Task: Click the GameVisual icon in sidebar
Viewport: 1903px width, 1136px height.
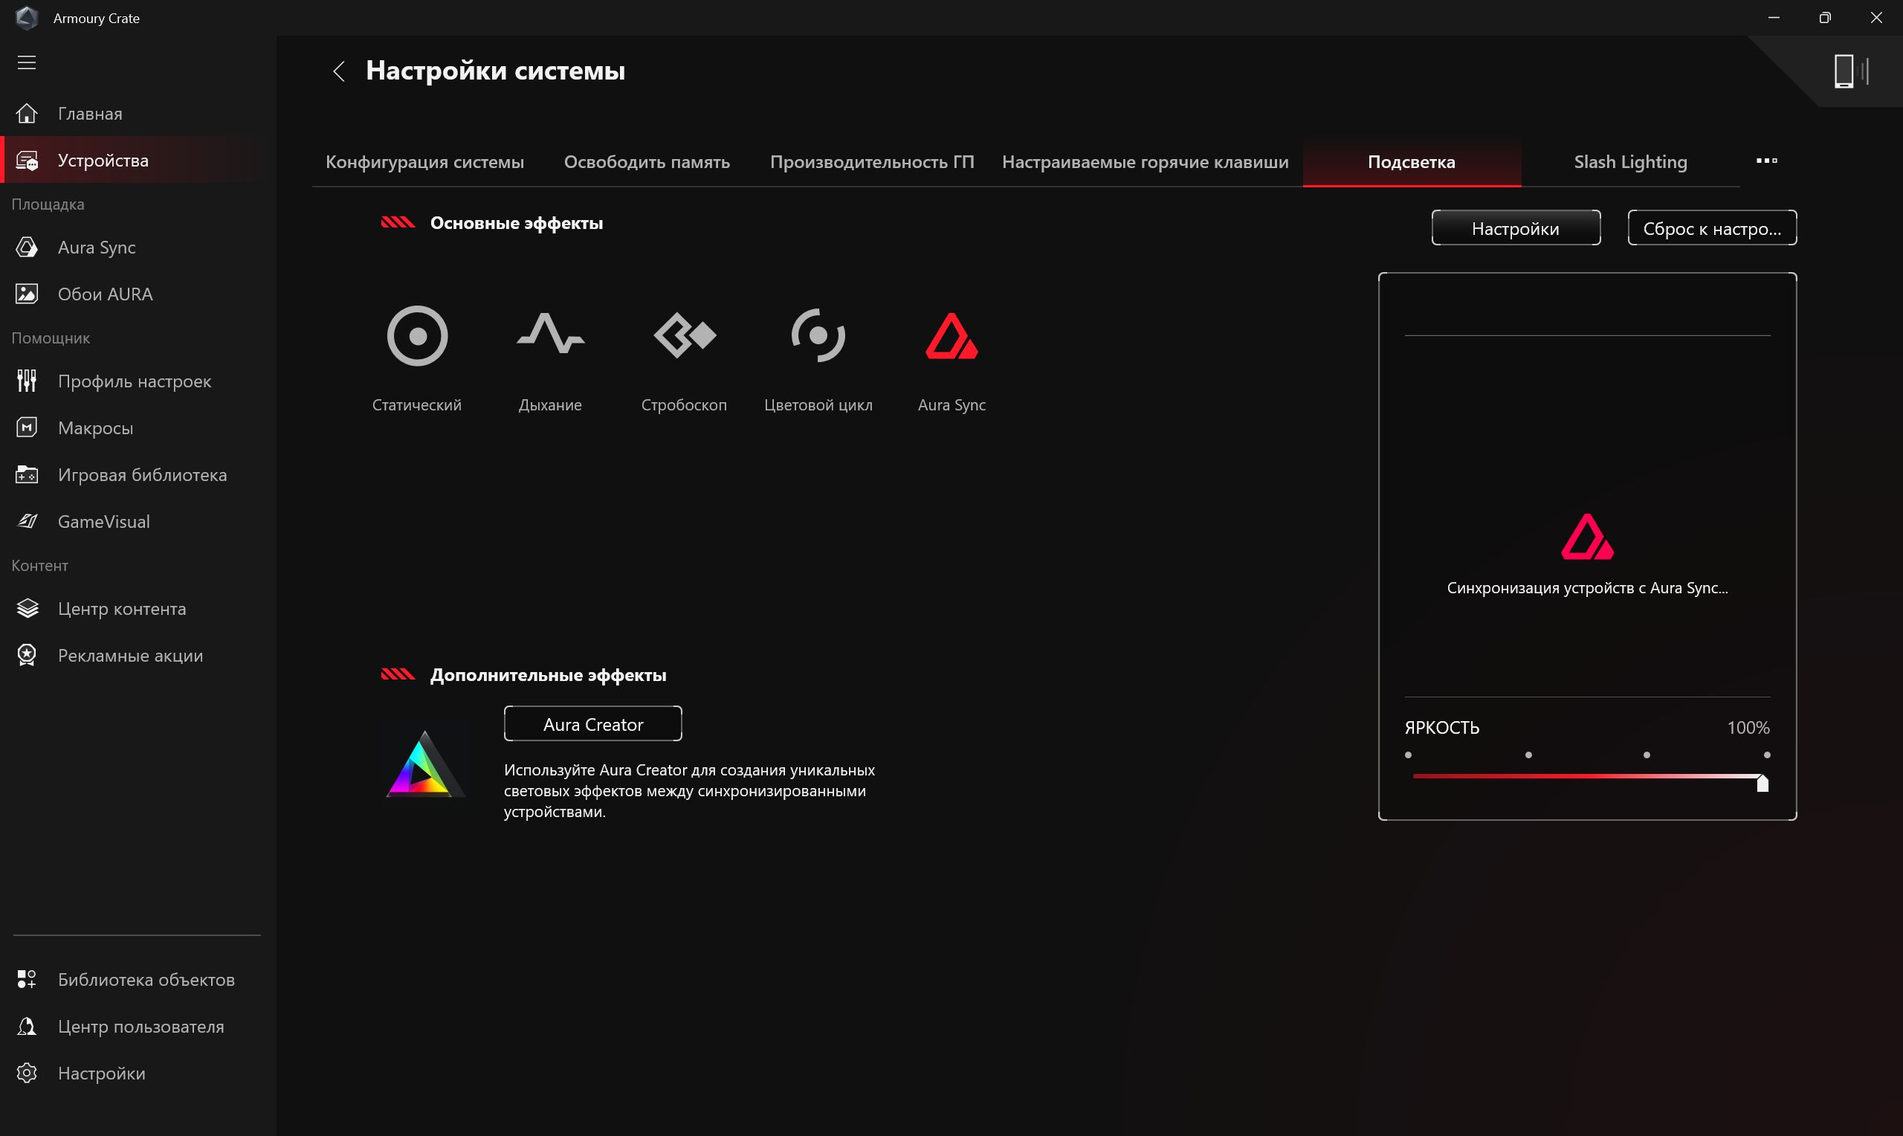Action: (27, 521)
